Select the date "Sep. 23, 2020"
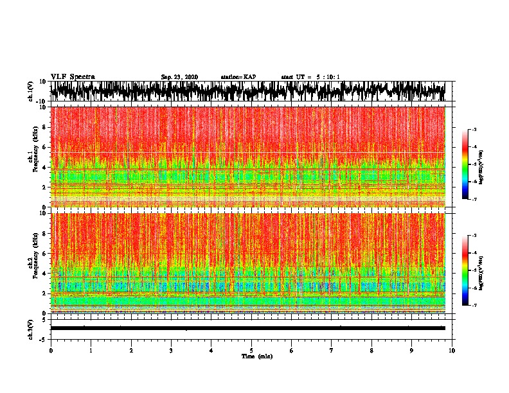This screenshot has width=509, height=393. point(179,77)
